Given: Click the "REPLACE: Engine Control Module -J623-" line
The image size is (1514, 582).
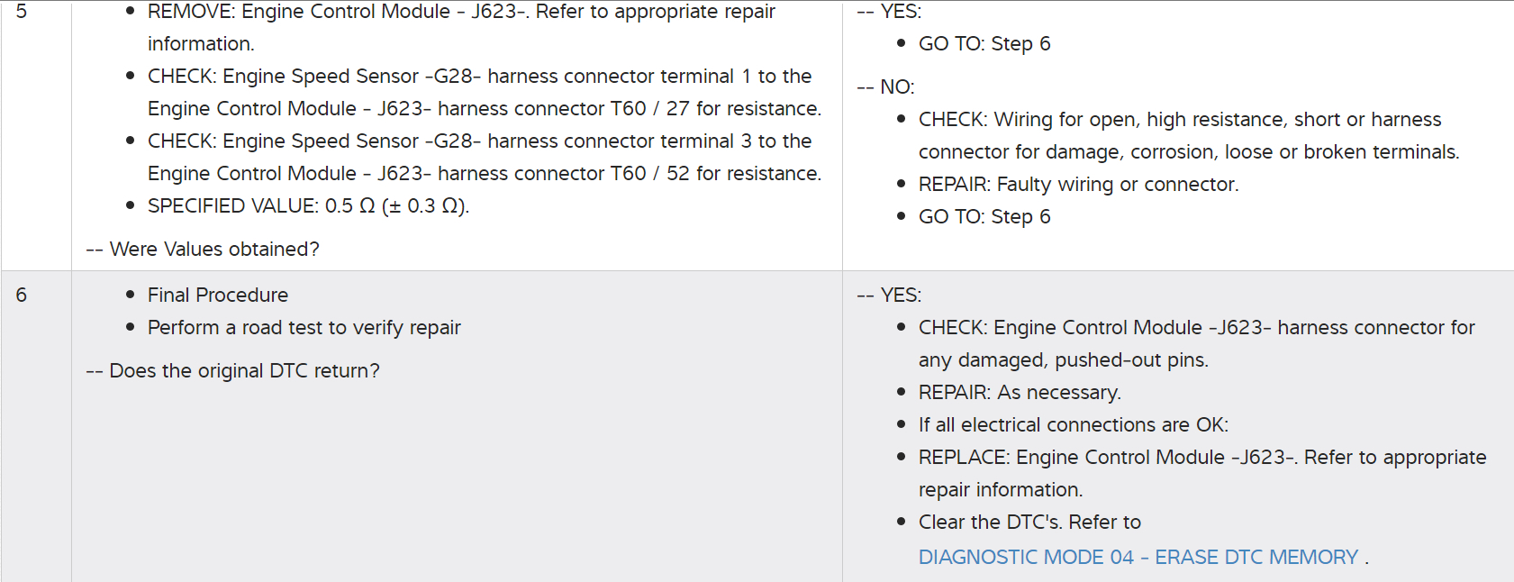Looking at the screenshot, I should coord(1201,458).
